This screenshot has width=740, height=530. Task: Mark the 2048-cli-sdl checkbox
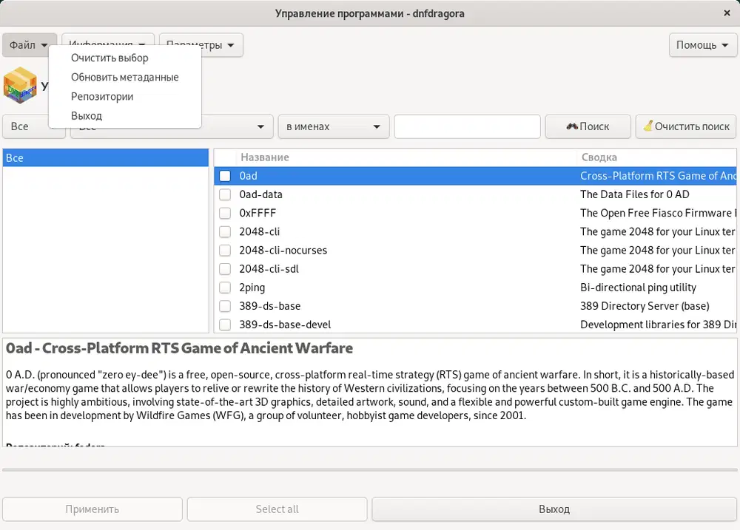225,269
